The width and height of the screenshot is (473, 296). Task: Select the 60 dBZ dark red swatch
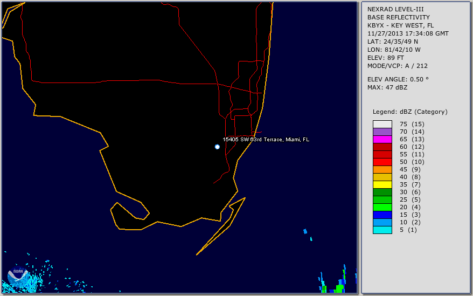[382, 147]
